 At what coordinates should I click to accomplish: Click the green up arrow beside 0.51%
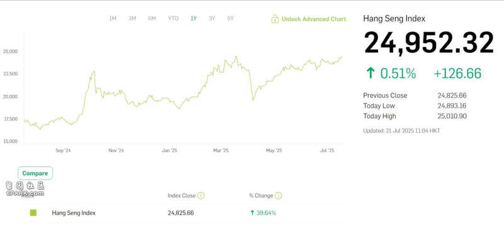(370, 74)
